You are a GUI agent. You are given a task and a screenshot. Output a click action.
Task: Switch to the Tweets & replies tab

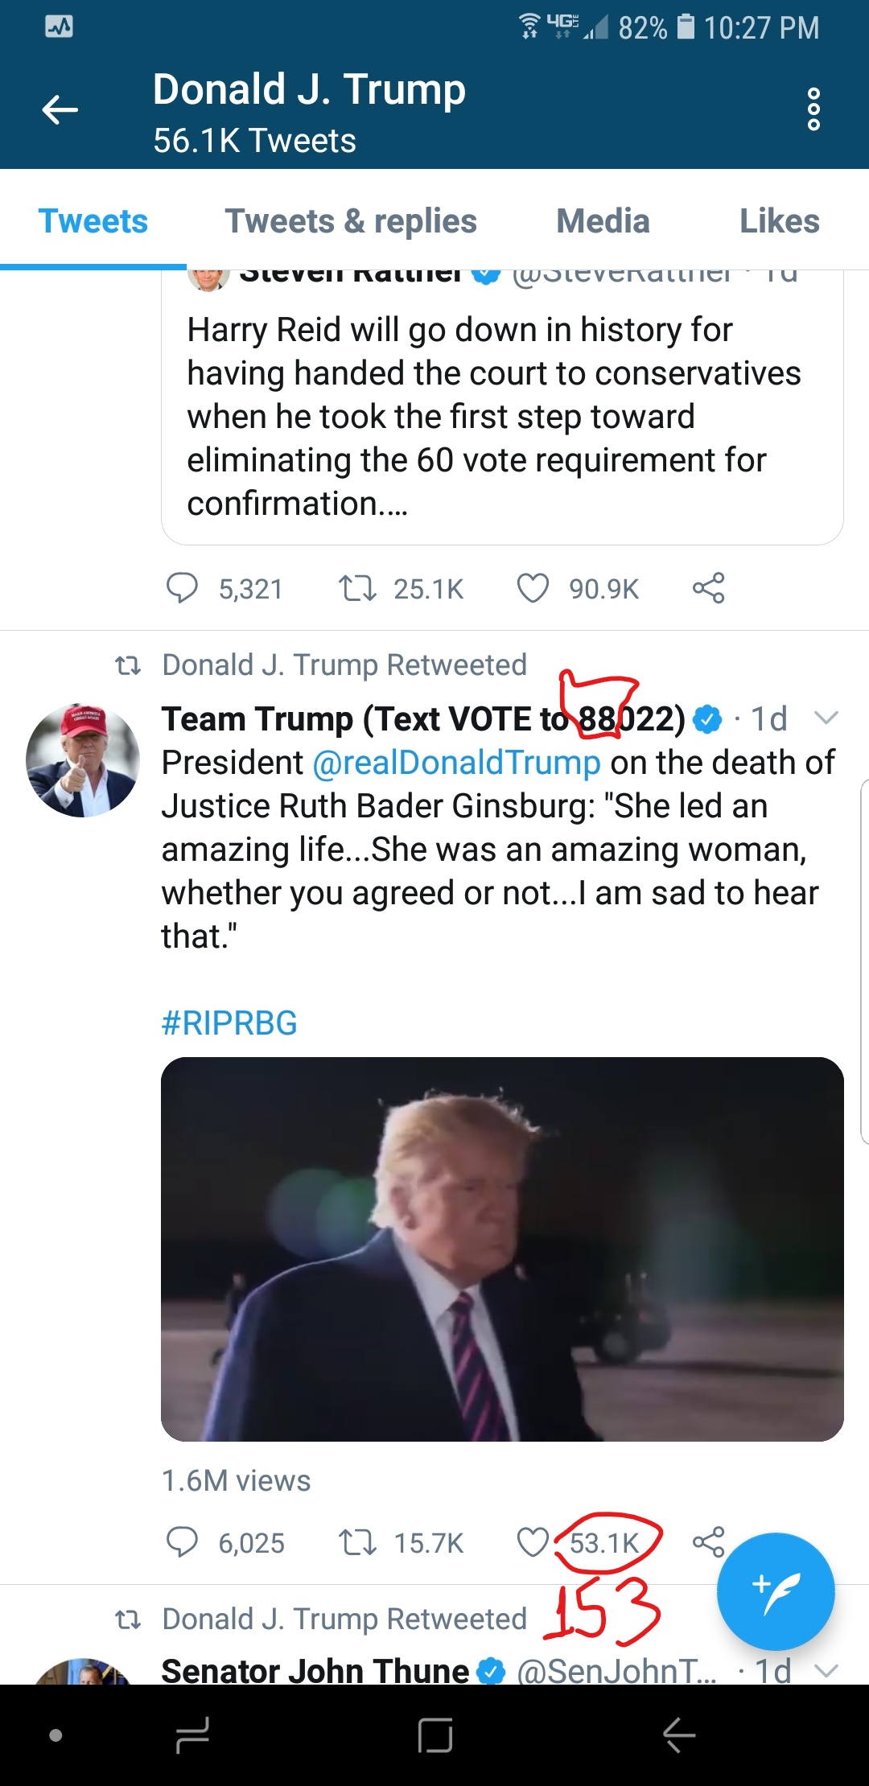(351, 221)
